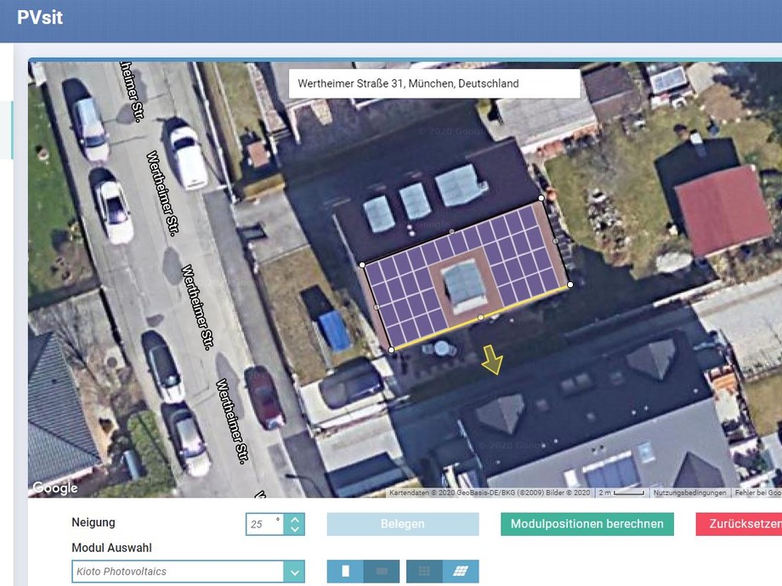This screenshot has height=586, width=782.
Task: Click midpoint handle on the yellow roof edge
Action: [481, 317]
